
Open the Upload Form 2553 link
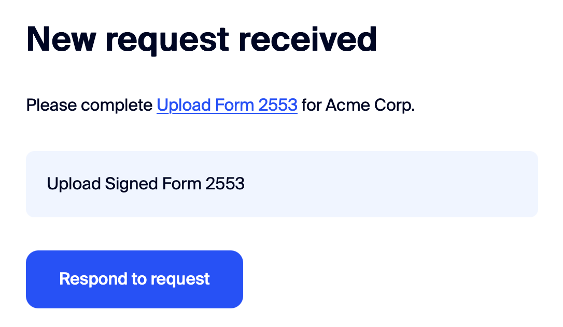(227, 106)
